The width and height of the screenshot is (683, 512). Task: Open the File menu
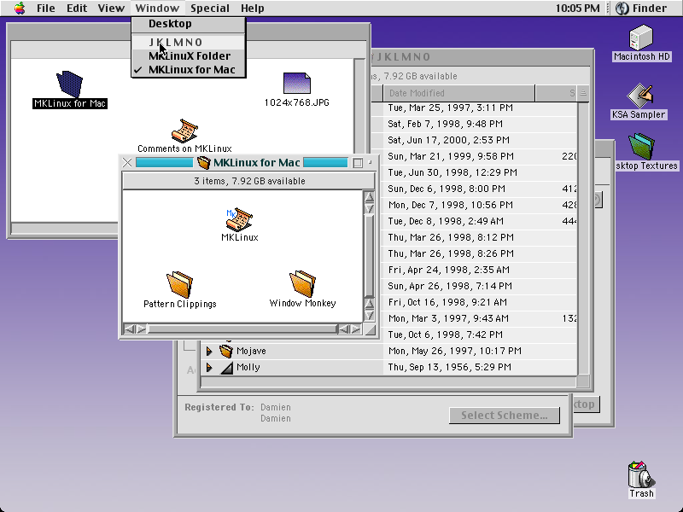click(46, 9)
